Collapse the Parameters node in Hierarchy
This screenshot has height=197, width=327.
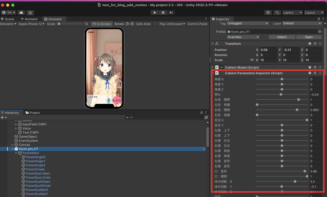[16, 153]
